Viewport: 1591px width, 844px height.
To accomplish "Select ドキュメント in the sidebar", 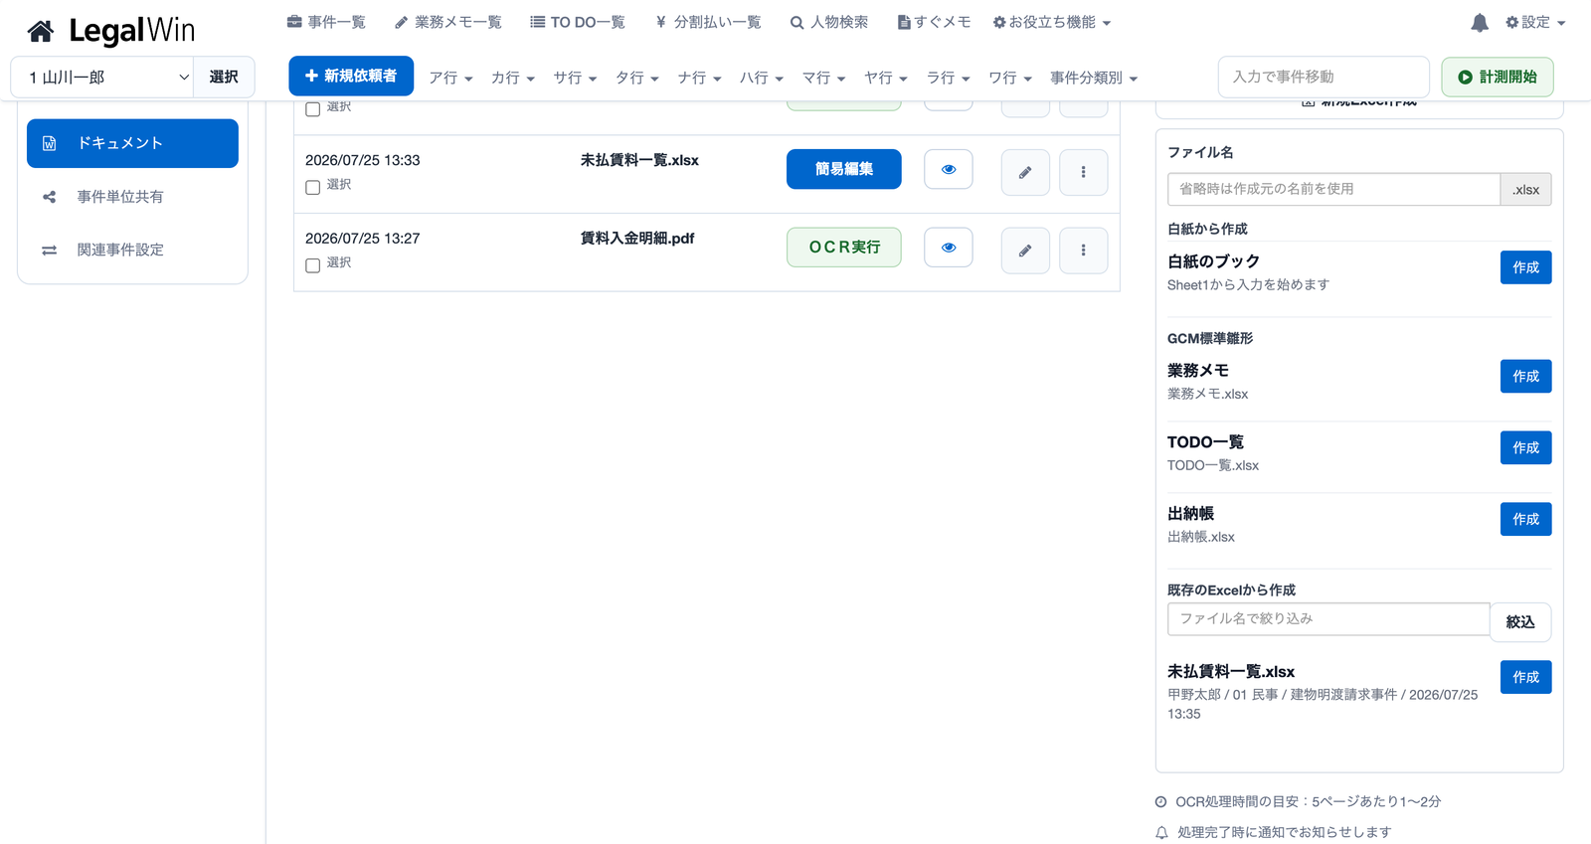I will tap(132, 143).
